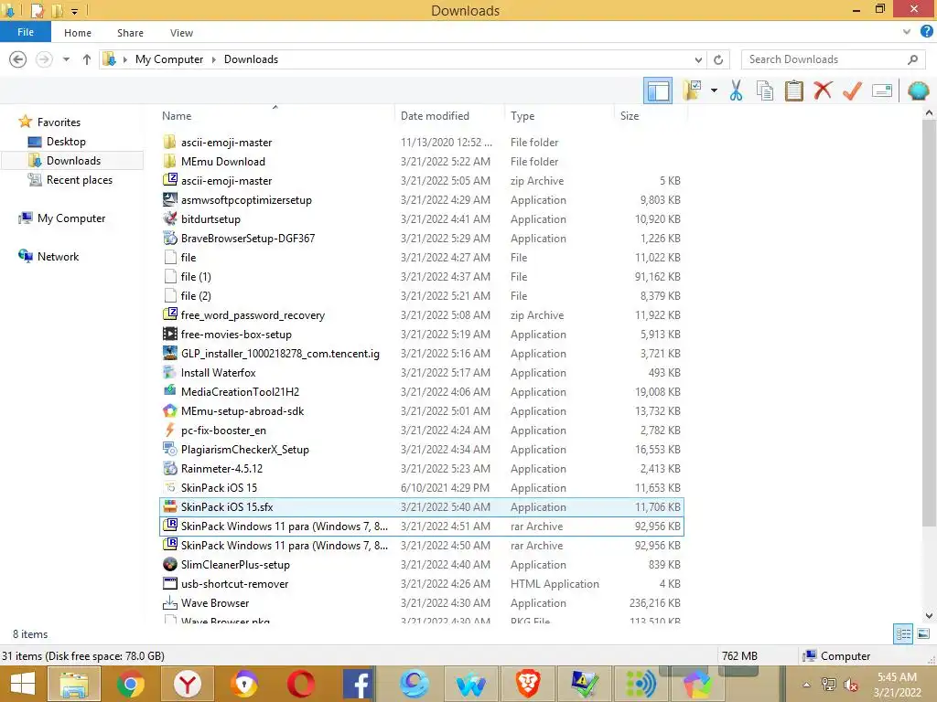Sort by the Type column header
This screenshot has height=702, width=937.
coord(522,116)
